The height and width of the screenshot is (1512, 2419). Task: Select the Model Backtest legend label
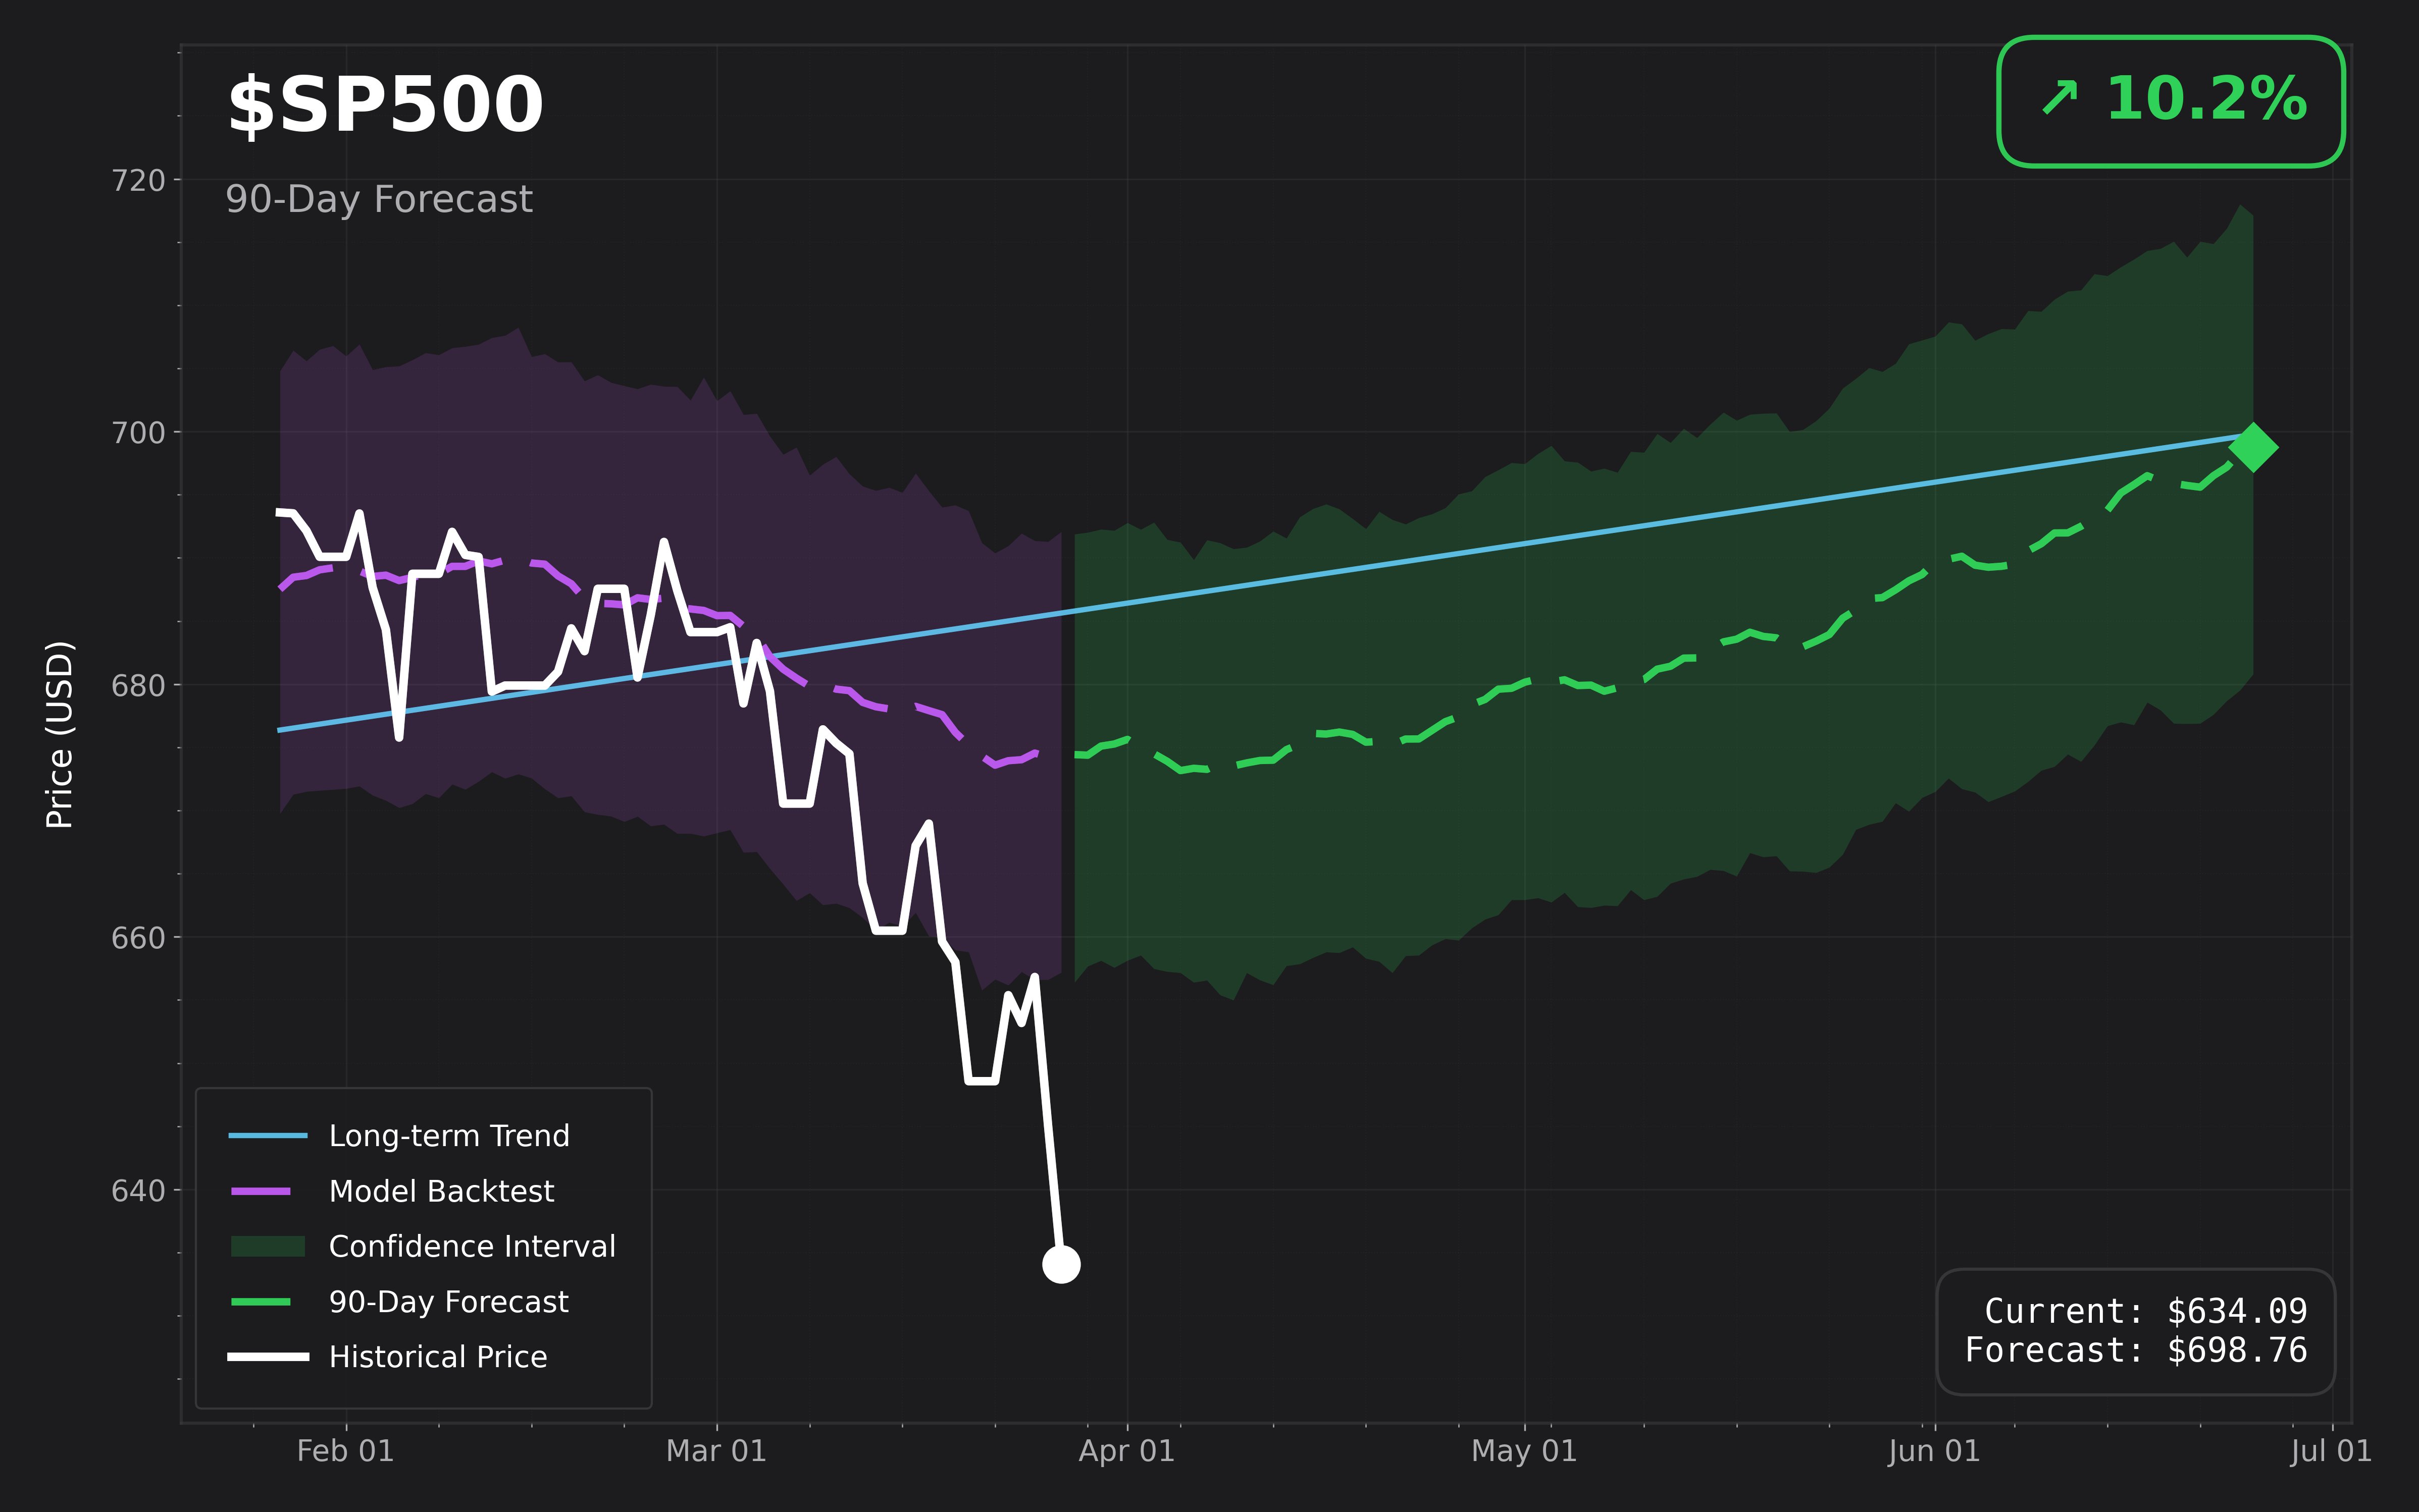(441, 1191)
